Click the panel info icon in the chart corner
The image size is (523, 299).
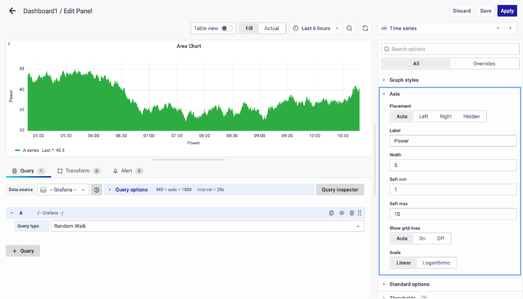pos(9,44)
